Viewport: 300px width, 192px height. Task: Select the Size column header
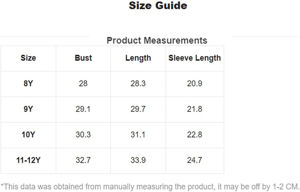click(28, 58)
